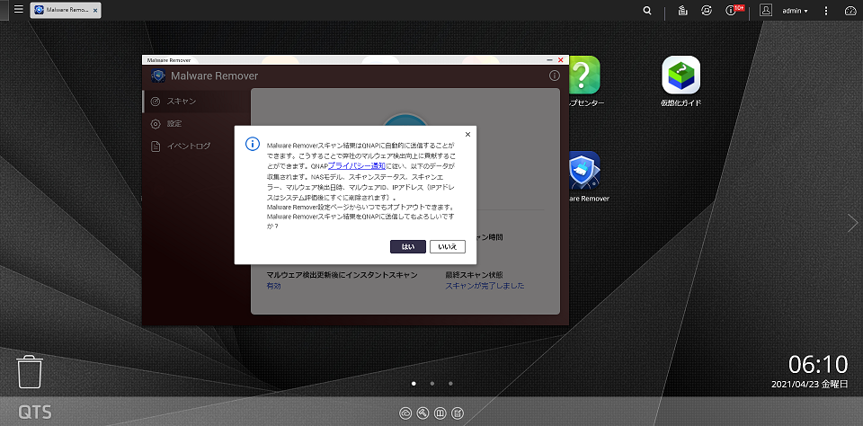
Task: Open the プライバシー通知 link
Action: pyautogui.click(x=357, y=165)
